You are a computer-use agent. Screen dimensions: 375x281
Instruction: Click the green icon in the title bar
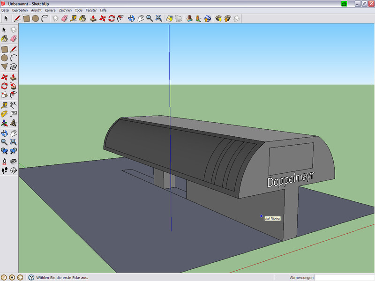pyautogui.click(x=344, y=4)
